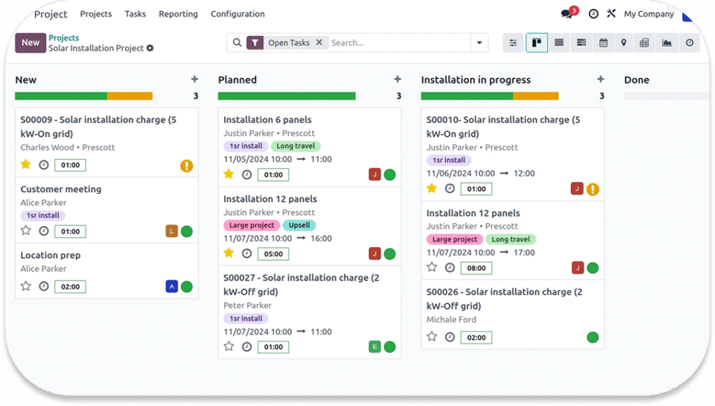Screen dimensions: 715x406
Task: Click the New button
Action: pyautogui.click(x=30, y=43)
